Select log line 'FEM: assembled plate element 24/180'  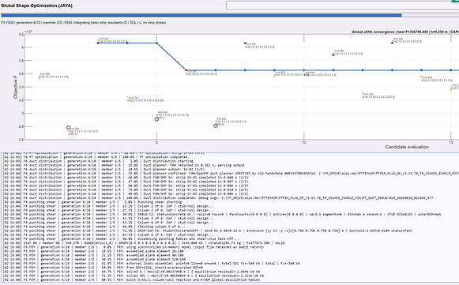click(x=94, y=251)
